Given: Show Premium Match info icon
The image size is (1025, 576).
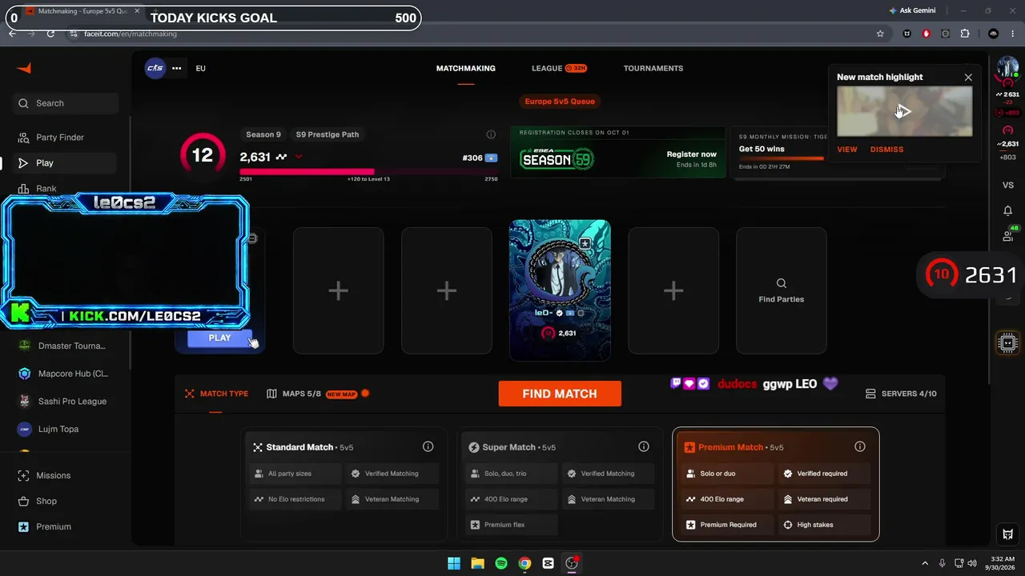Looking at the screenshot, I should [859, 446].
